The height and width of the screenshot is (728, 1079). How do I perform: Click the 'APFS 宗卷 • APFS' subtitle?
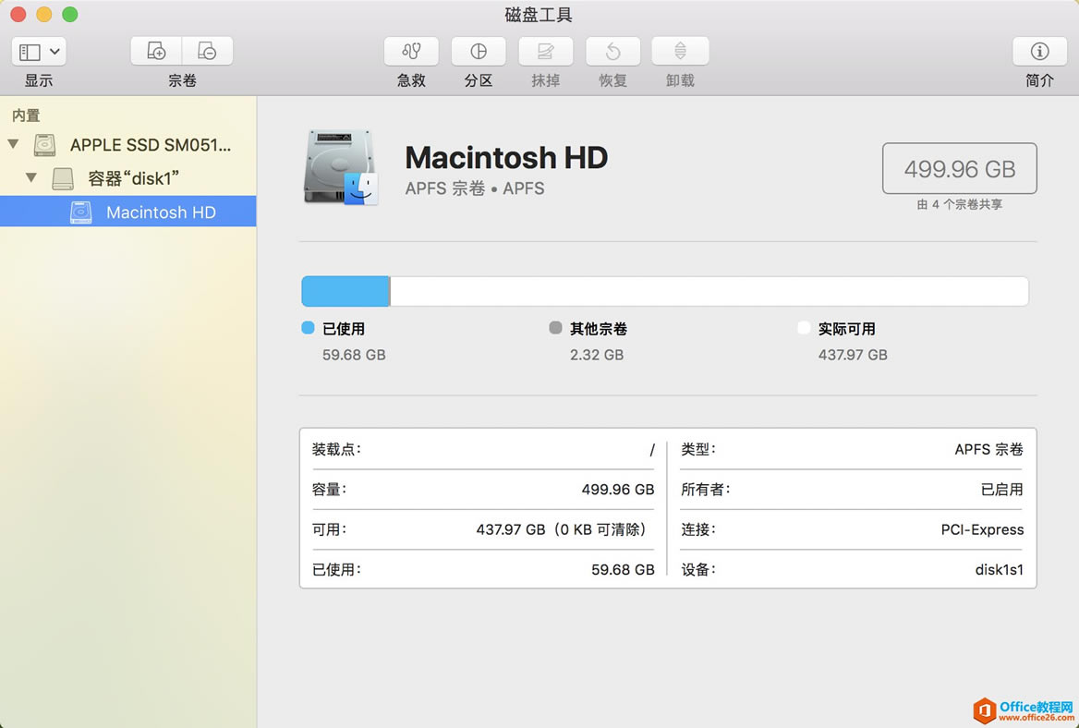coord(475,188)
